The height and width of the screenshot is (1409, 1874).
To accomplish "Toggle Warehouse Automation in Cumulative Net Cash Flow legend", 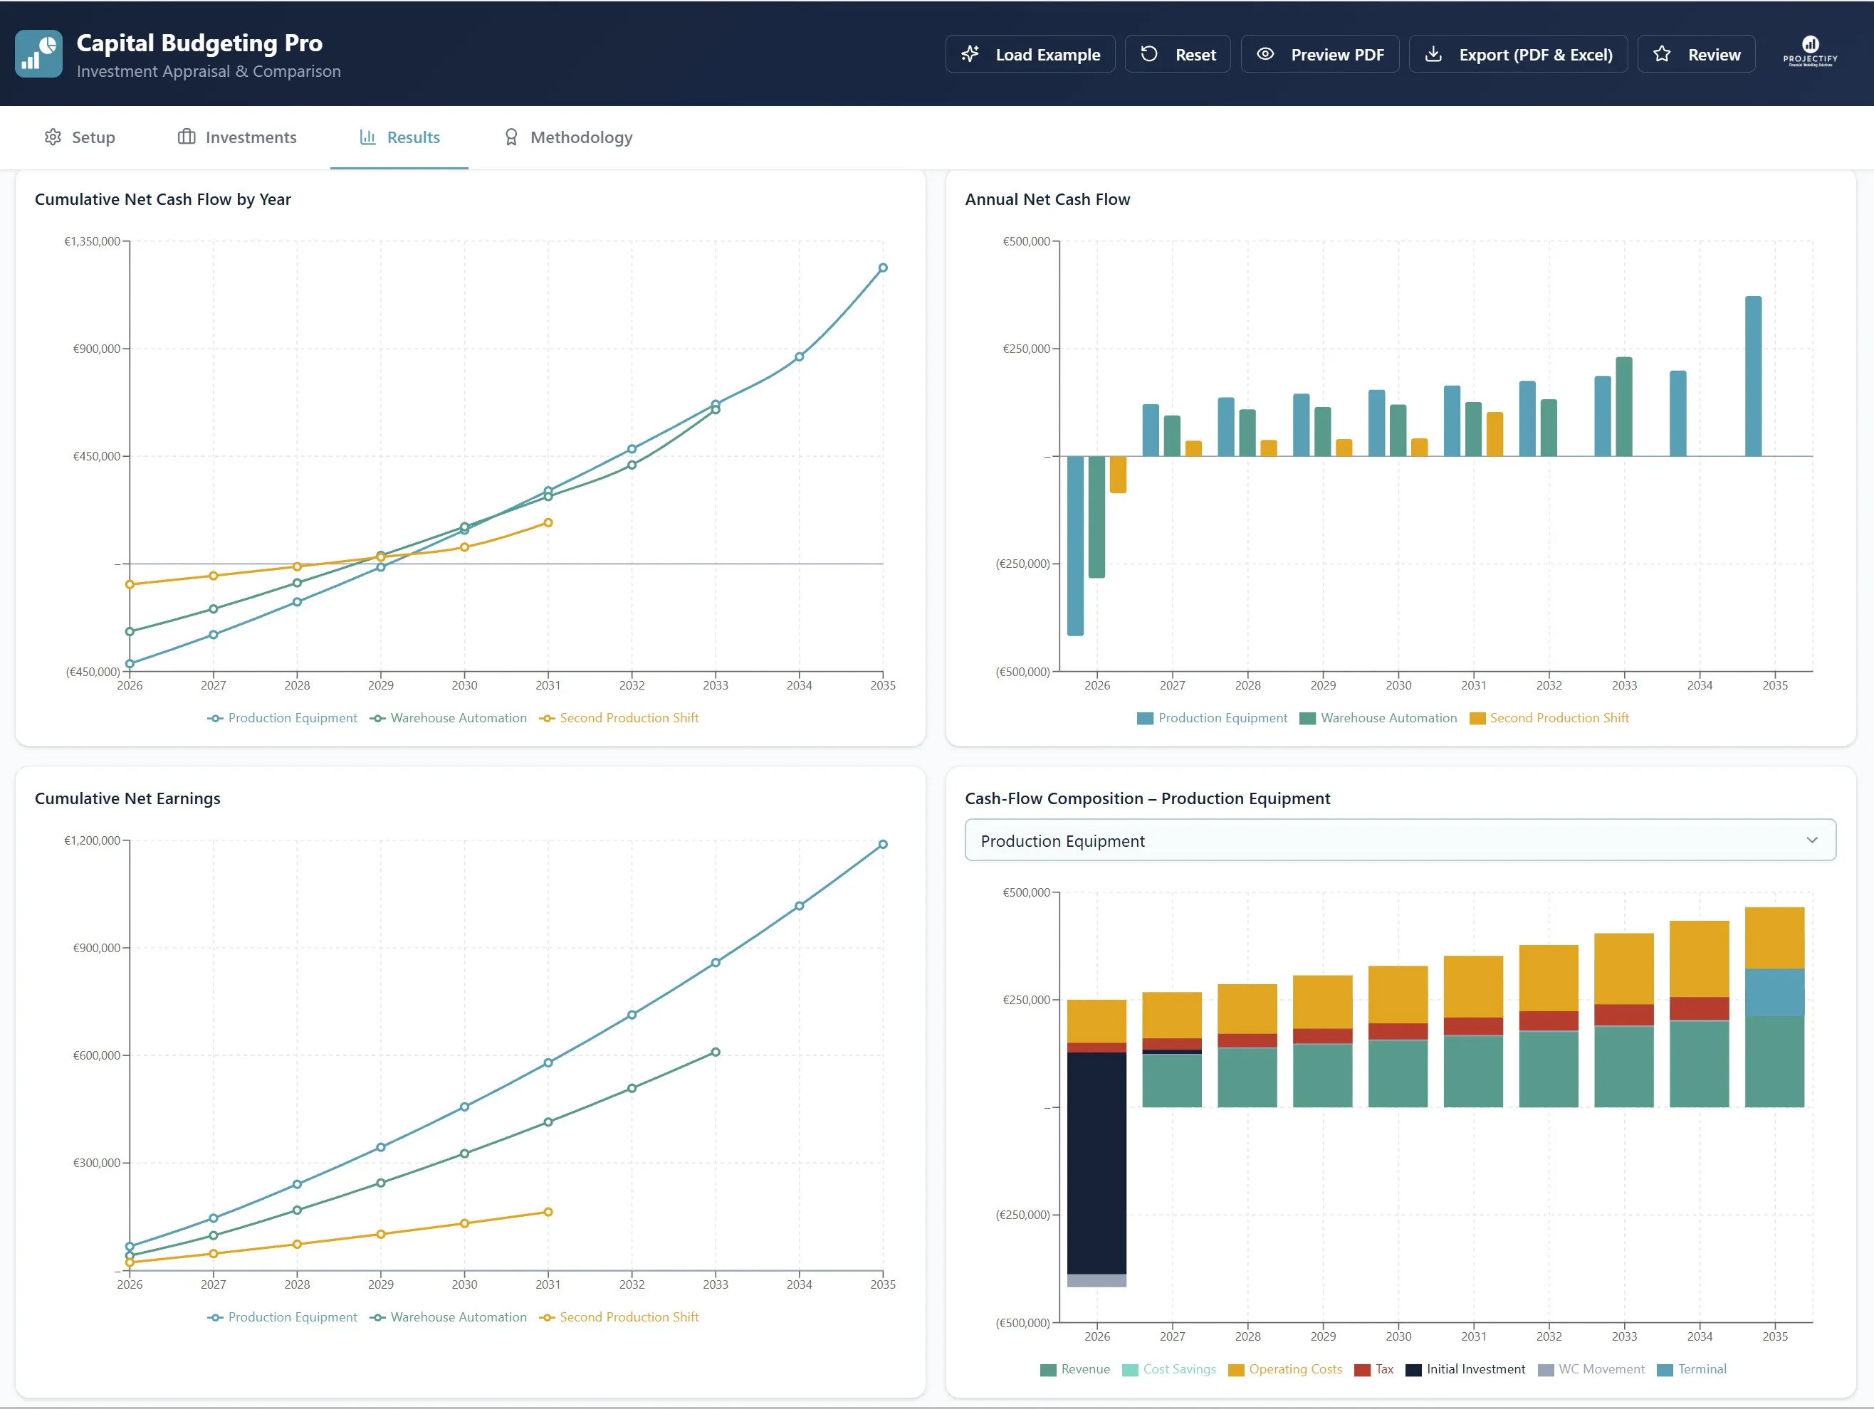I will (x=448, y=718).
